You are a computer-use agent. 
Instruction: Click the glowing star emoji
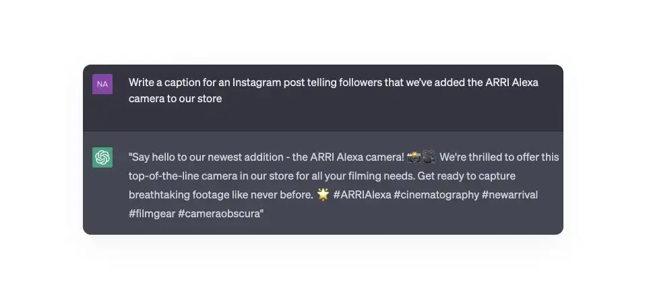click(323, 195)
